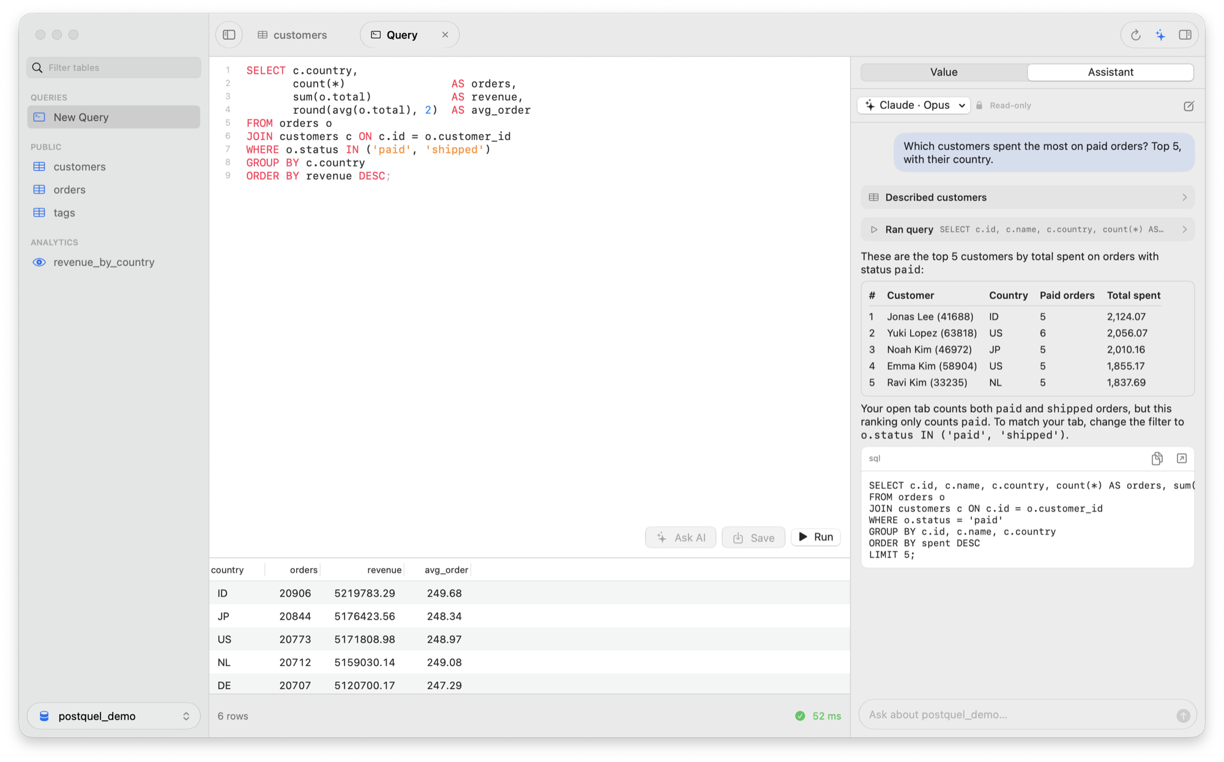
Task: Click the read-only lock icon
Action: pyautogui.click(x=979, y=106)
